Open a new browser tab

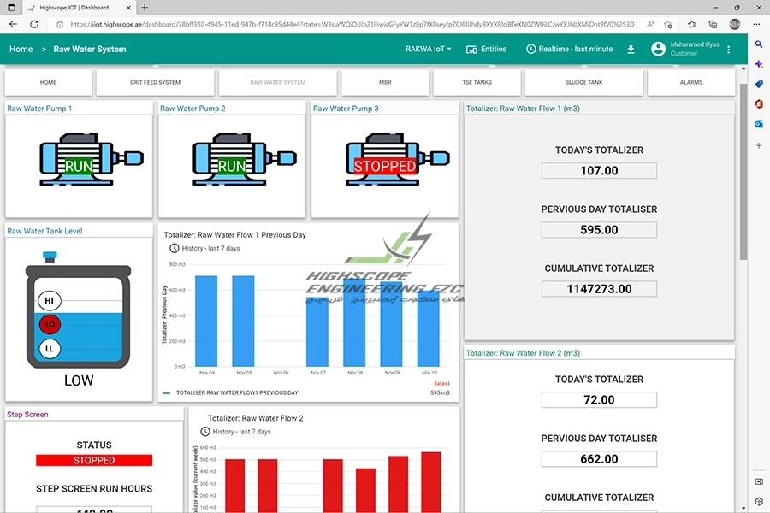coord(145,8)
